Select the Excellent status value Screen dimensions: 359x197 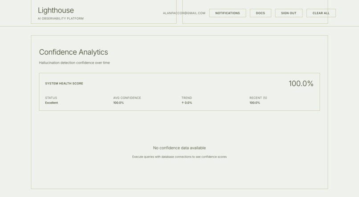(52, 103)
